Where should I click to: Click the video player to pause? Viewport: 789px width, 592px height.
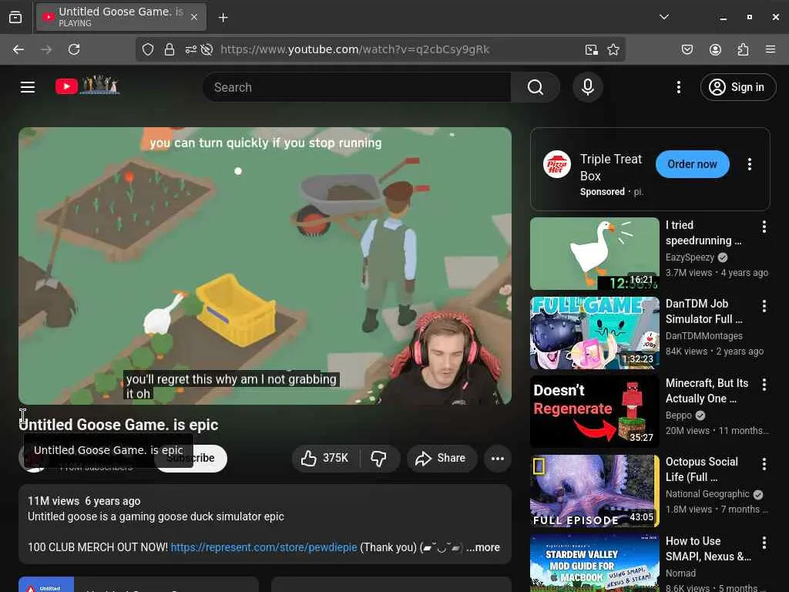[265, 265]
